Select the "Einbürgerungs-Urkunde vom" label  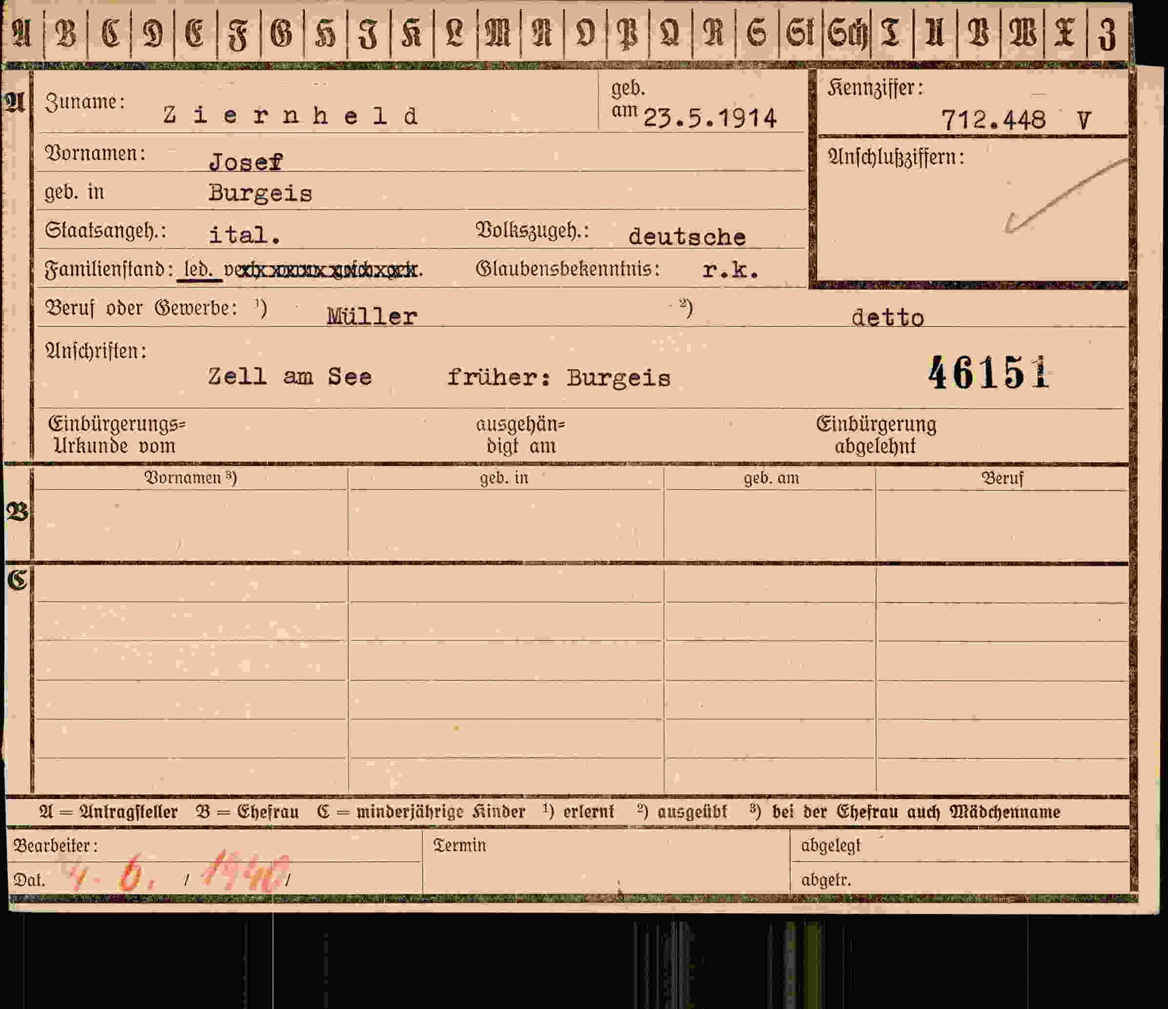117,435
